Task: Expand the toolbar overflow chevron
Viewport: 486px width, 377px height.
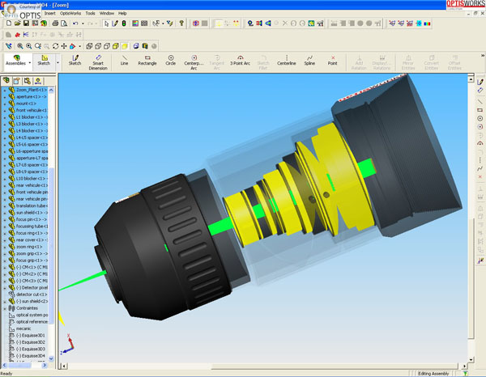Action: (483, 56)
